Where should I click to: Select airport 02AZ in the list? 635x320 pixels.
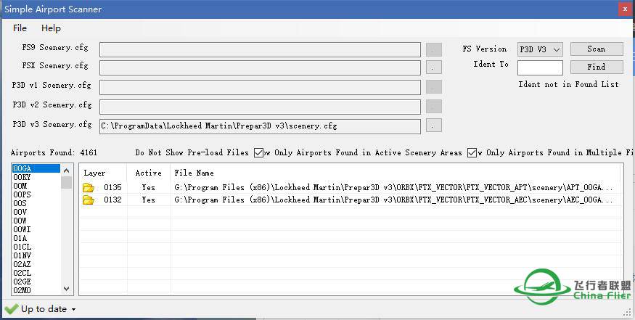point(36,265)
